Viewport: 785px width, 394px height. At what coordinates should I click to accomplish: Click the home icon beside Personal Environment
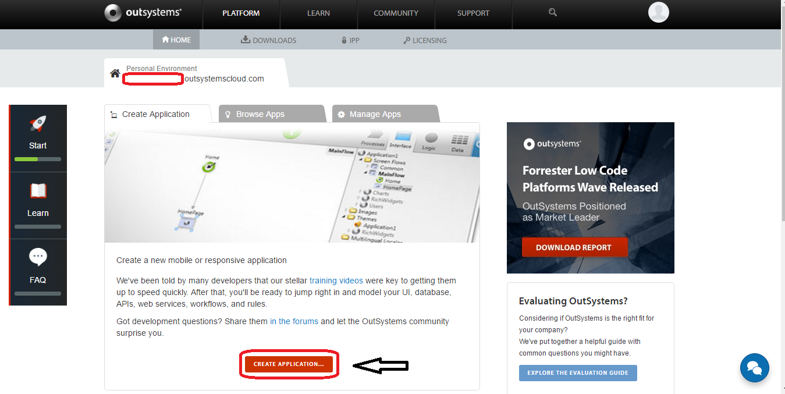coord(115,73)
